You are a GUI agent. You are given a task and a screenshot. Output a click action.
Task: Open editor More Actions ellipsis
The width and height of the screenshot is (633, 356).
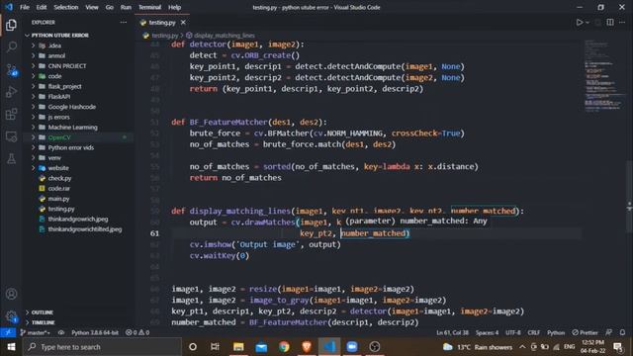622,22
